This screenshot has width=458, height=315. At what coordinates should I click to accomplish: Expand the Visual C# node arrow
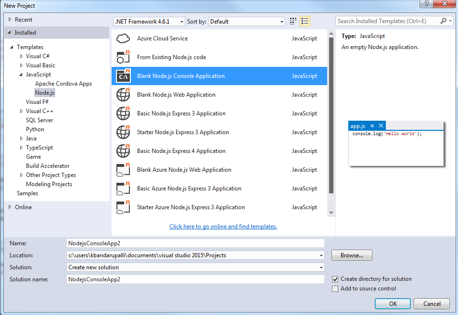point(21,56)
